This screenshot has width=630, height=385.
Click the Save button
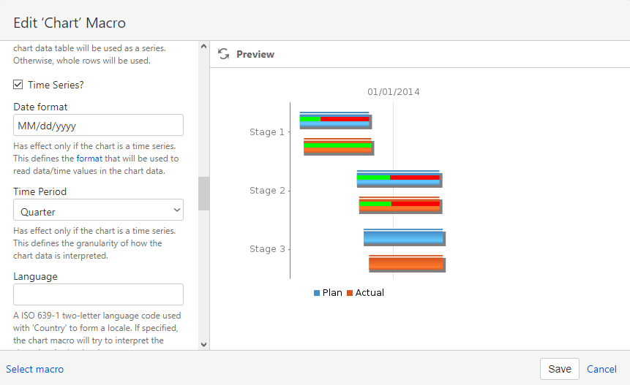[x=559, y=369]
